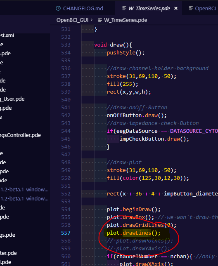Select the W_TimeSeries.pde tab
The height and width of the screenshot is (266, 218).
click(x=149, y=8)
